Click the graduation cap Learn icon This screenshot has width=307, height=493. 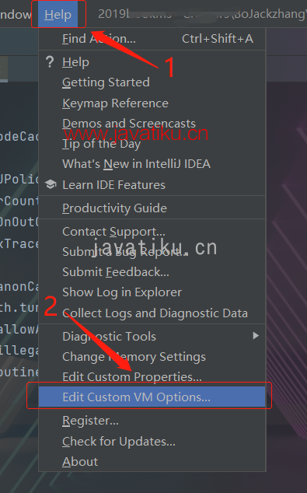(51, 184)
